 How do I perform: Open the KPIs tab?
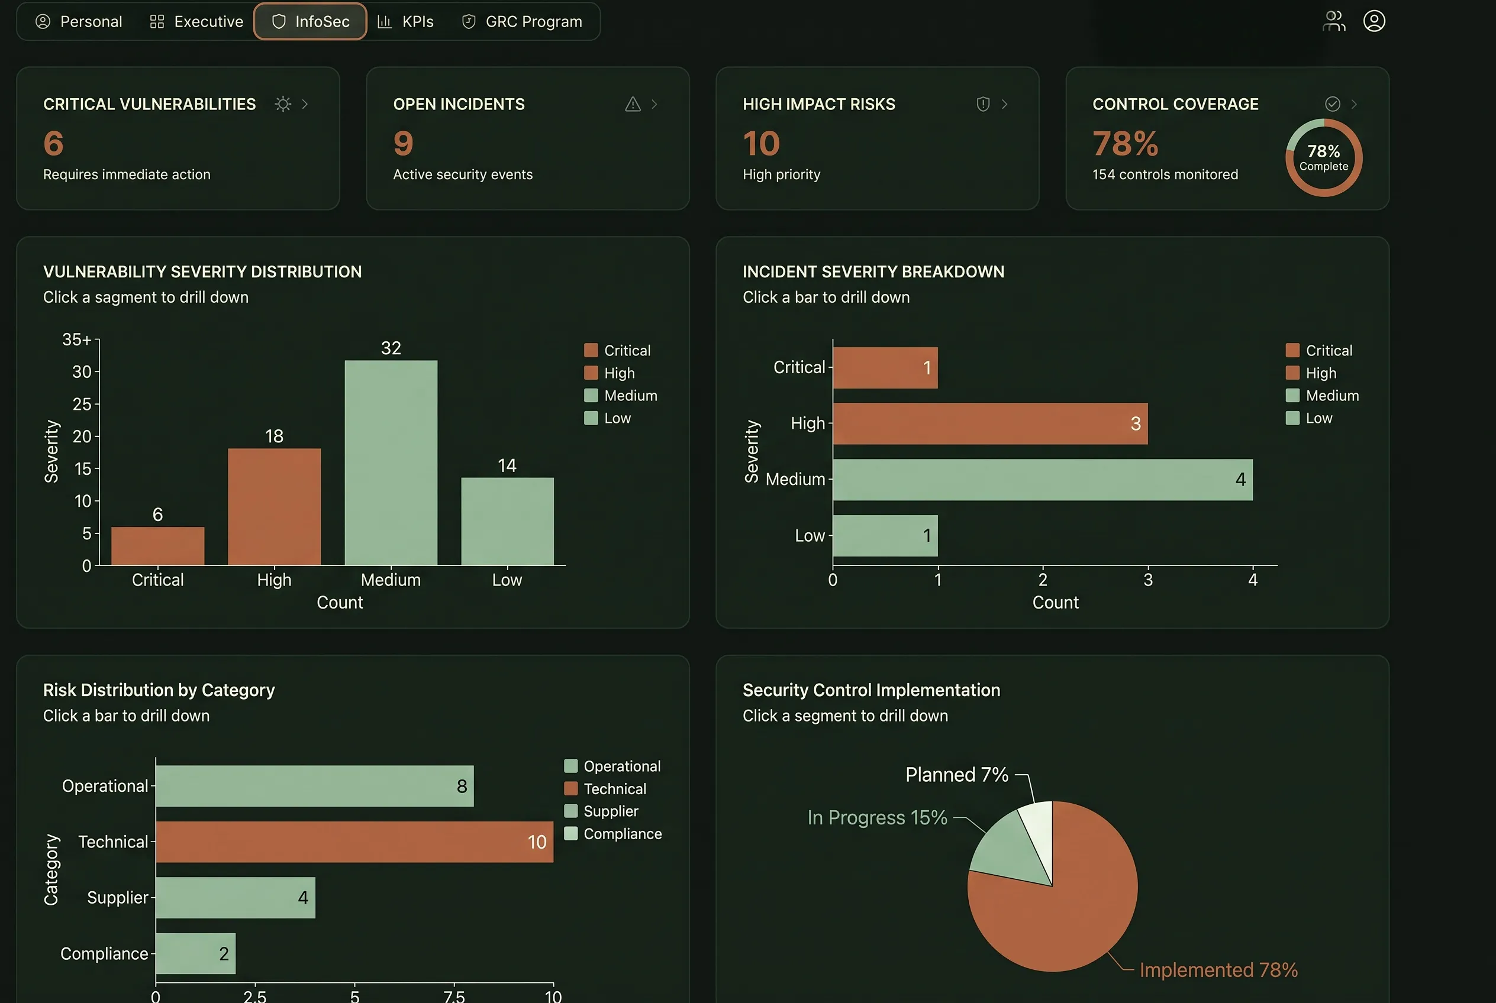click(406, 22)
